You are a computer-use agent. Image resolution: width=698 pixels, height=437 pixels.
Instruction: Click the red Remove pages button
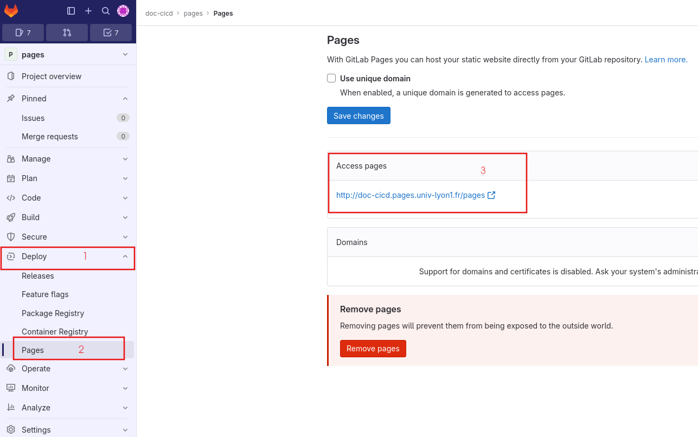pos(373,349)
